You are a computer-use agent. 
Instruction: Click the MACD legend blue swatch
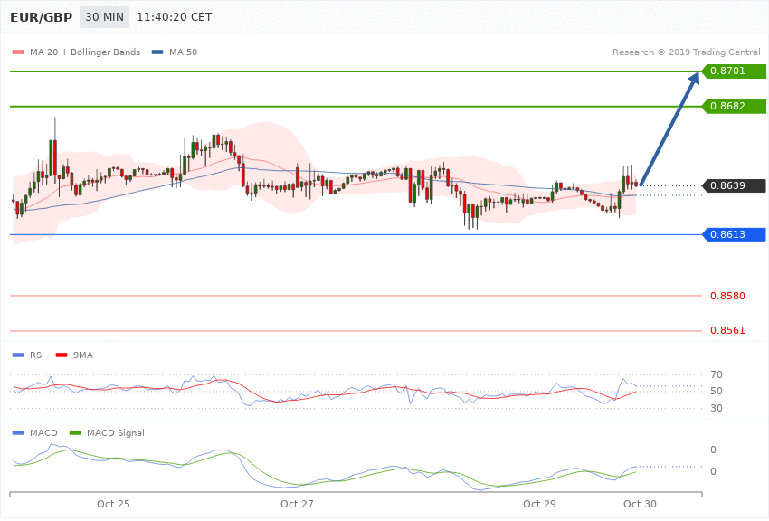18,433
